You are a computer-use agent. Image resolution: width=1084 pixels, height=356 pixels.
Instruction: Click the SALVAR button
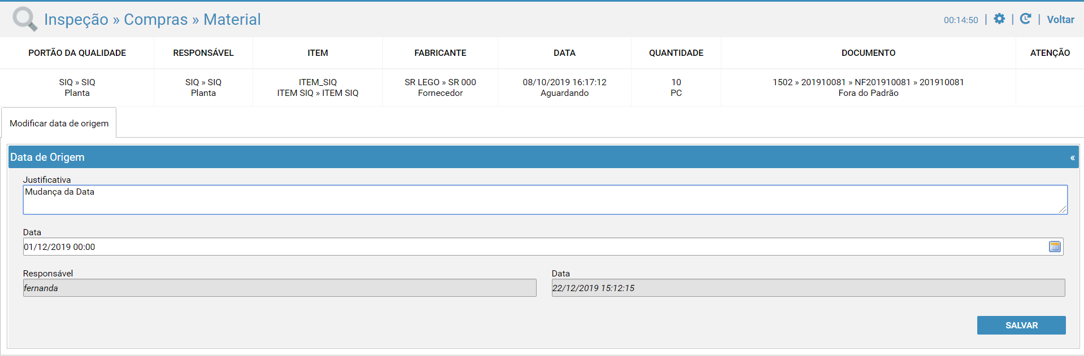[x=1021, y=325]
